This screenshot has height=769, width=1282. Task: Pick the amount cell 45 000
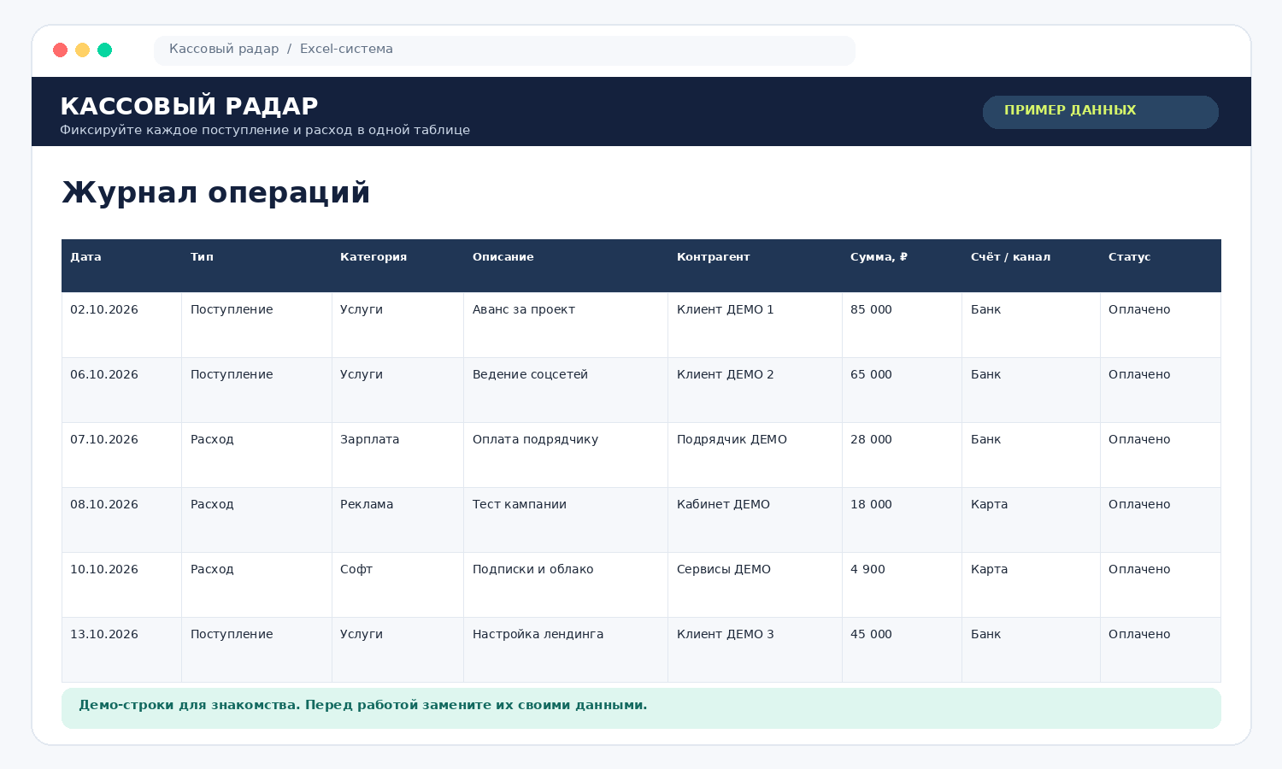coord(902,649)
